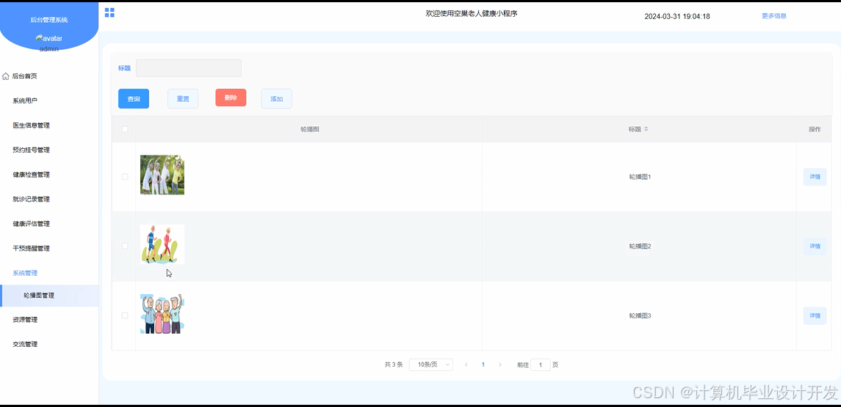Click the 添加 button

(x=277, y=98)
